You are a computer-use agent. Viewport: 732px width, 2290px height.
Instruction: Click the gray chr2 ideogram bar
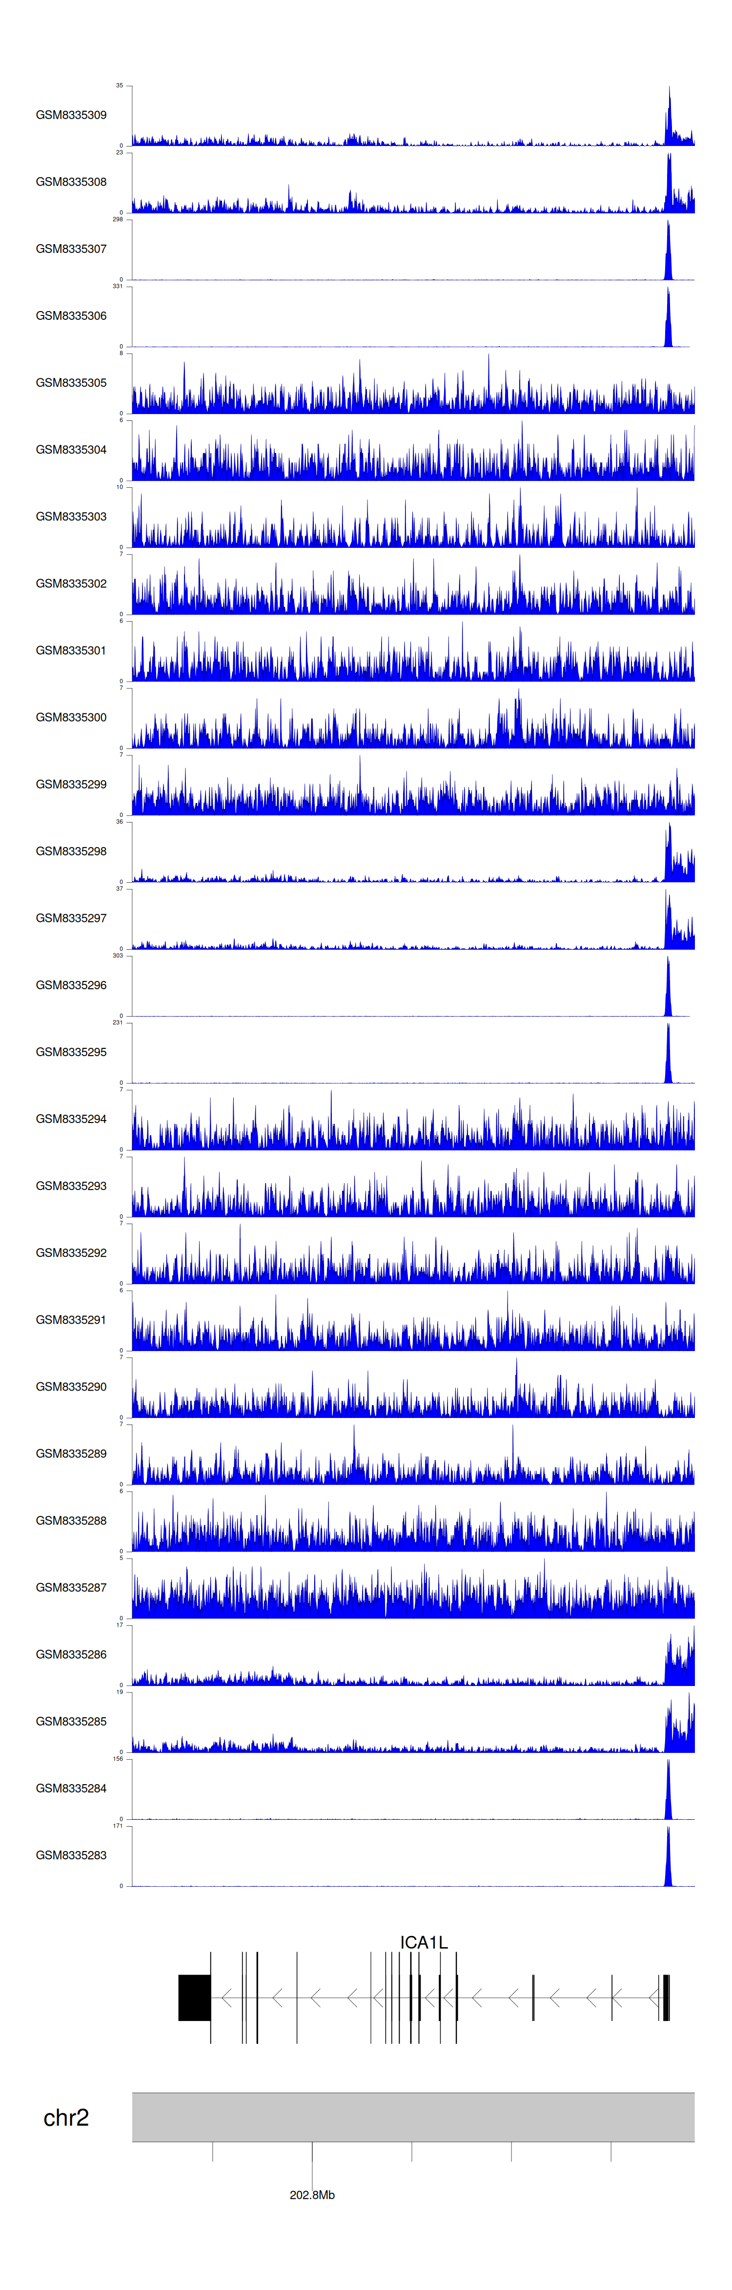coord(413,2117)
